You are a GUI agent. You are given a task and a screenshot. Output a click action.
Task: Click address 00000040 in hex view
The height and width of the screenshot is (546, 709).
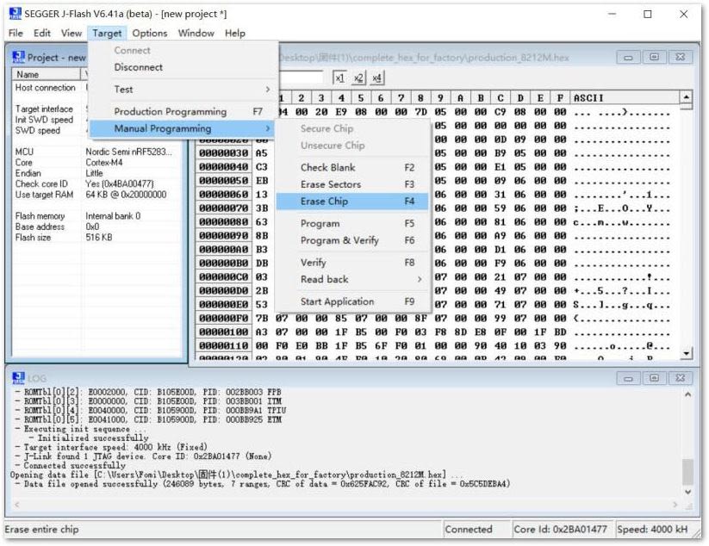pos(224,167)
